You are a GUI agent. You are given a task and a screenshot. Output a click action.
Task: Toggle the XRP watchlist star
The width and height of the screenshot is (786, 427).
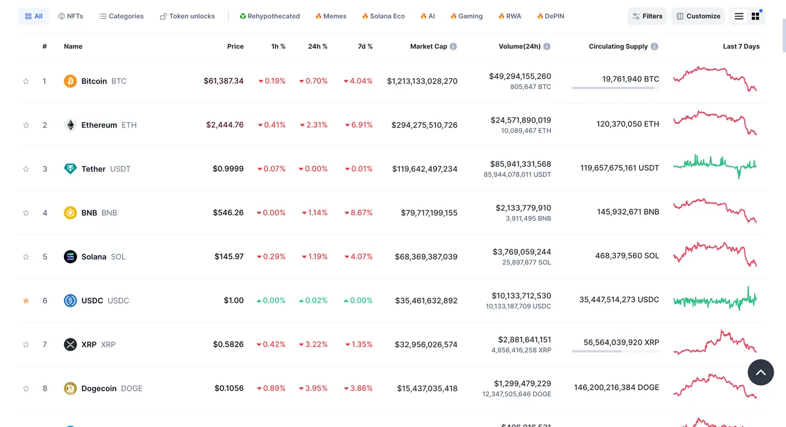point(26,345)
